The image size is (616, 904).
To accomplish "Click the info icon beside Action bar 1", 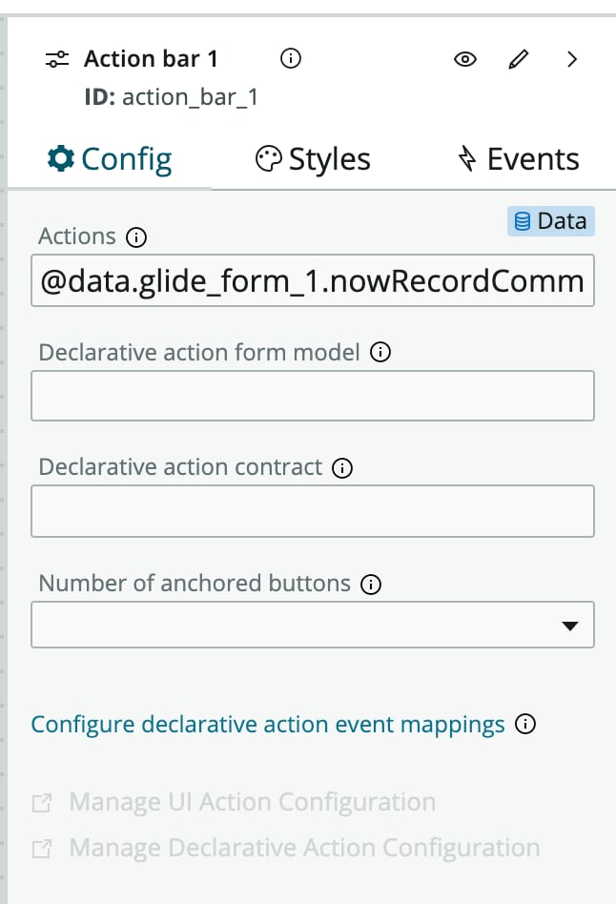I will [291, 58].
